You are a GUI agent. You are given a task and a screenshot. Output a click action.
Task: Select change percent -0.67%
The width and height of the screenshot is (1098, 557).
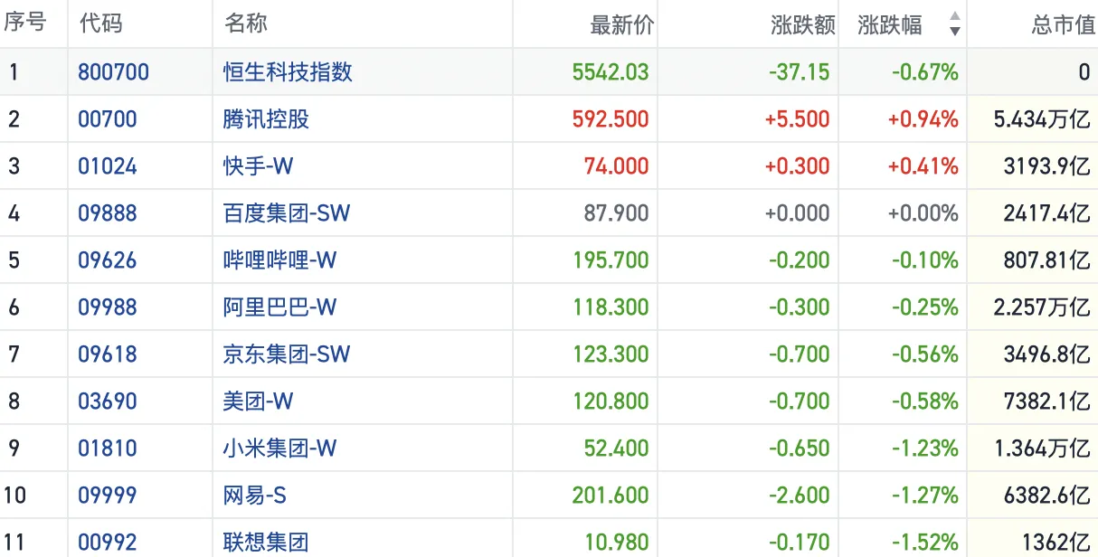924,72
